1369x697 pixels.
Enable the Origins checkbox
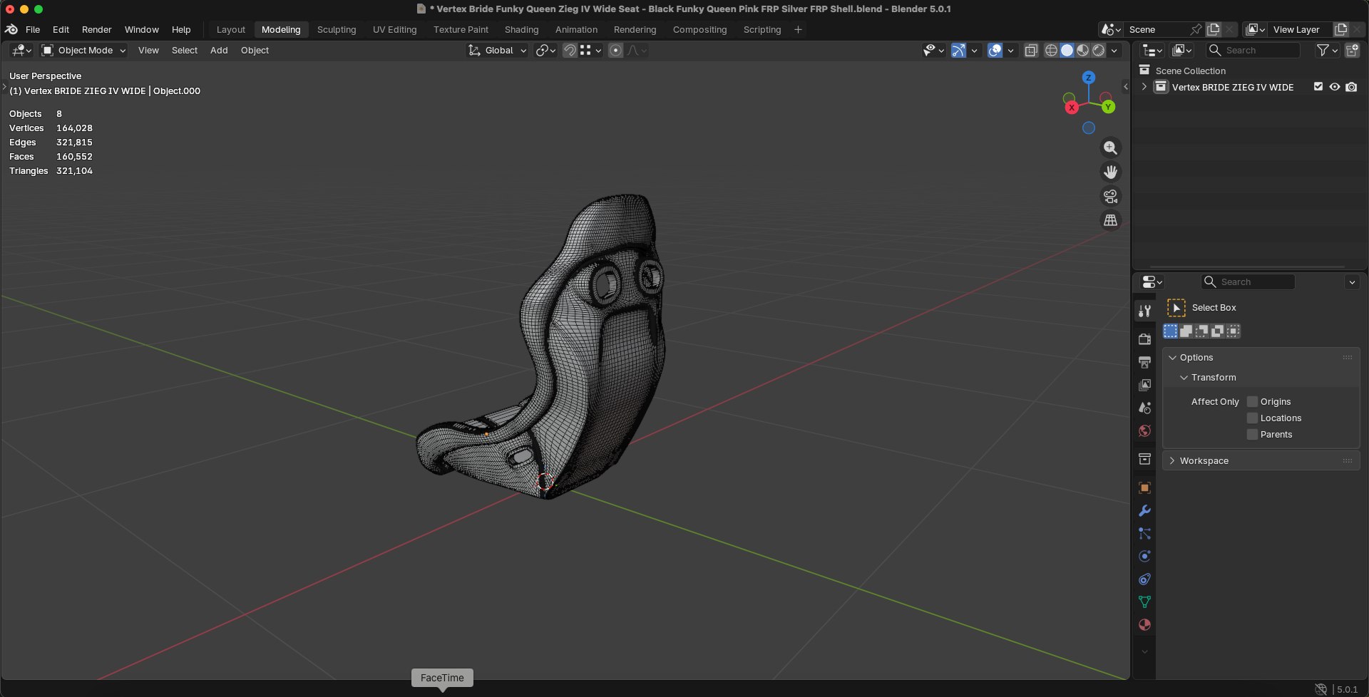click(x=1252, y=402)
